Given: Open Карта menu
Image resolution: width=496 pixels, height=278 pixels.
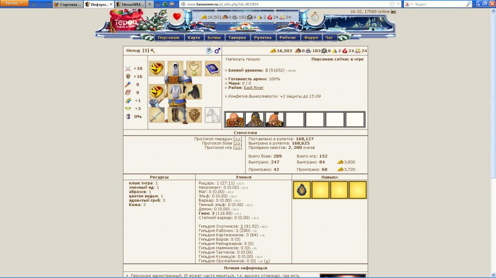Looking at the screenshot, I should 193,37.
